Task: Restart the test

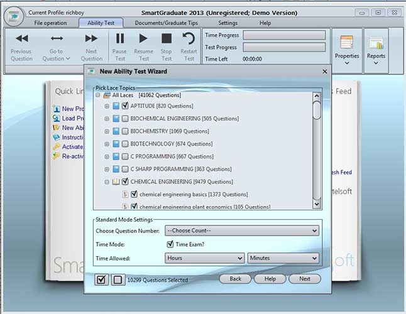Action: (x=189, y=47)
